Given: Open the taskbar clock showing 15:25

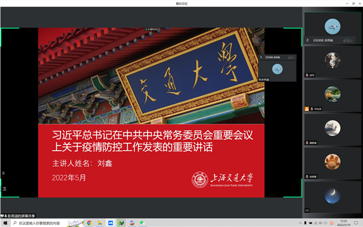Looking at the screenshot, I should click(344, 223).
